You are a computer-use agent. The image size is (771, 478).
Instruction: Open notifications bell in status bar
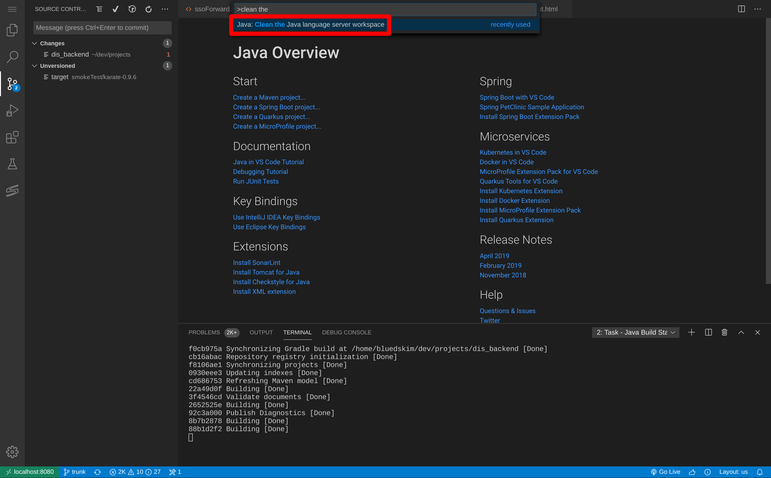click(760, 472)
